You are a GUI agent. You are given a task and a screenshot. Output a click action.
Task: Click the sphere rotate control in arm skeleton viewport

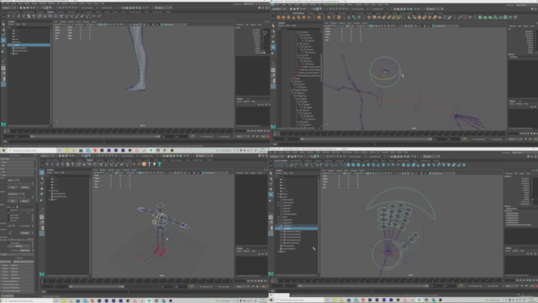click(x=385, y=72)
